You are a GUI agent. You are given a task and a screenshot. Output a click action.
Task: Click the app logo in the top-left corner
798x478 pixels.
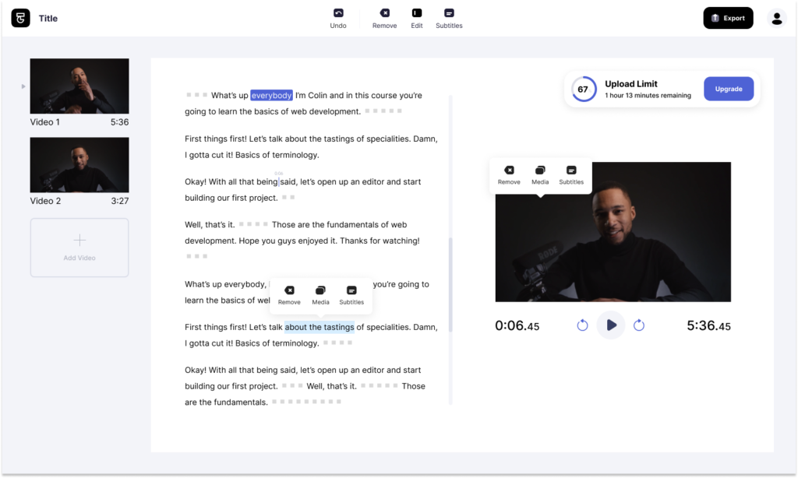point(20,17)
